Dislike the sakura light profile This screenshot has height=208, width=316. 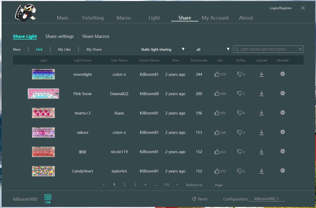239,132
